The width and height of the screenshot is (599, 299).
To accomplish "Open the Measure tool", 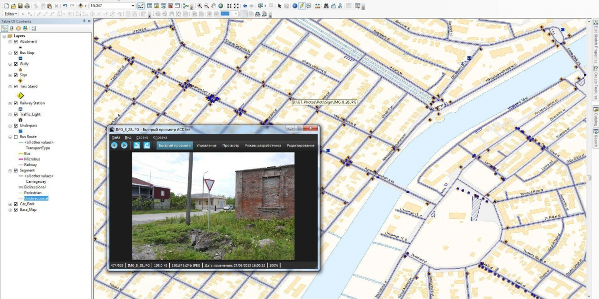I will click(317, 5).
